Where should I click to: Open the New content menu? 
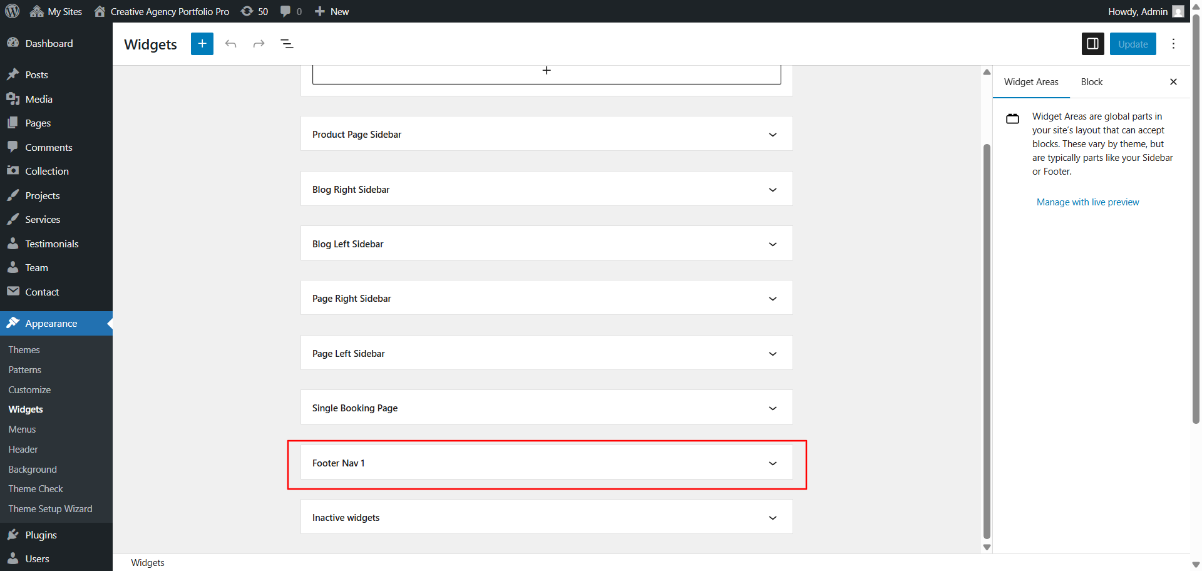pos(332,11)
